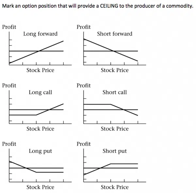Click Stock Price label under Short call
This screenshot has width=196, height=193.
point(115,129)
